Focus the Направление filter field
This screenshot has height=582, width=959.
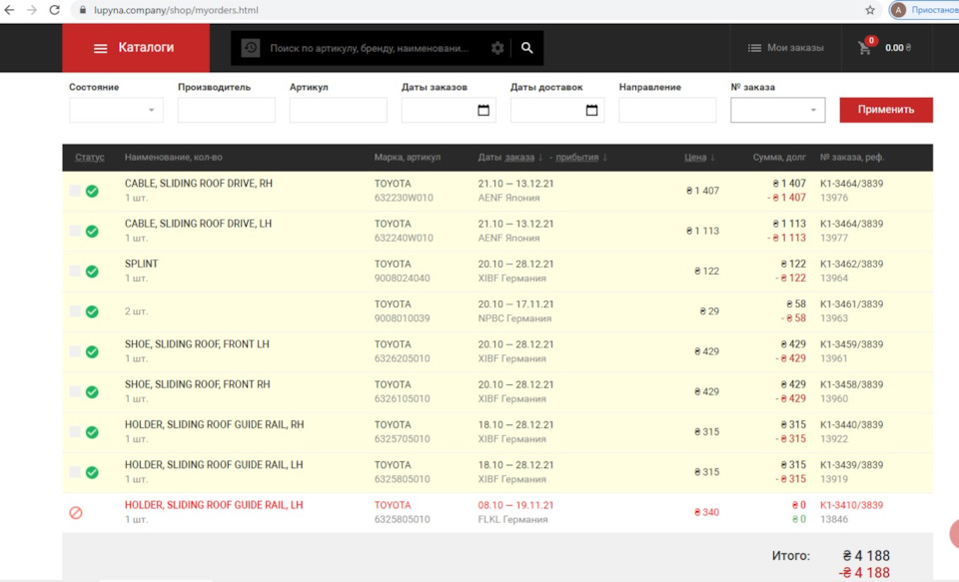[667, 110]
